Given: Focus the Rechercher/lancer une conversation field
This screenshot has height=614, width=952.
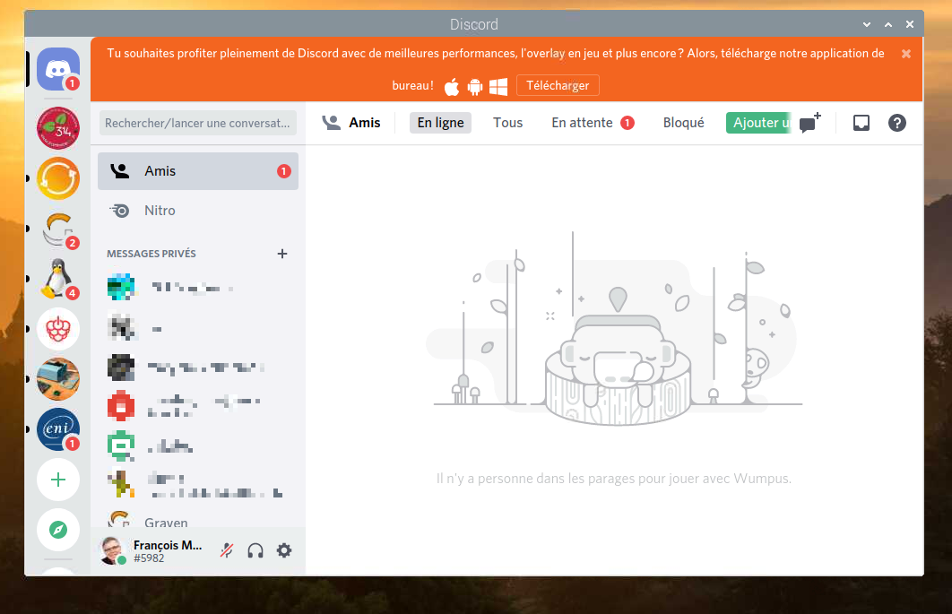Looking at the screenshot, I should 198,123.
